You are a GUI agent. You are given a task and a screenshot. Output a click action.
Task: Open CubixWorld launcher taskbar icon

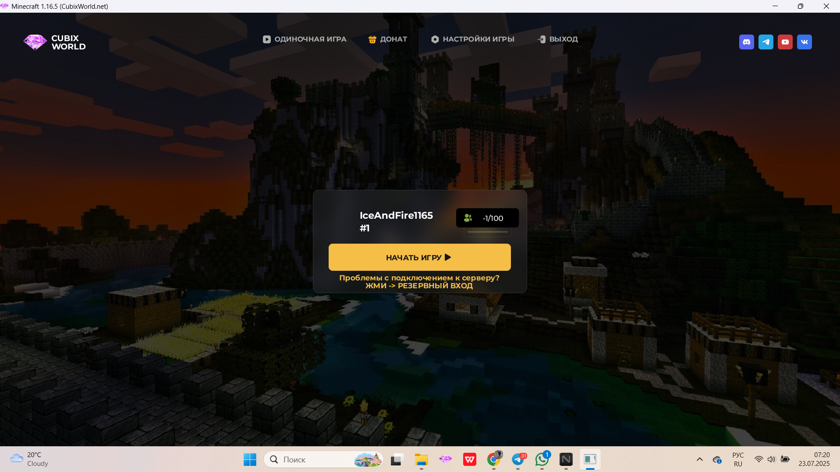[445, 459]
